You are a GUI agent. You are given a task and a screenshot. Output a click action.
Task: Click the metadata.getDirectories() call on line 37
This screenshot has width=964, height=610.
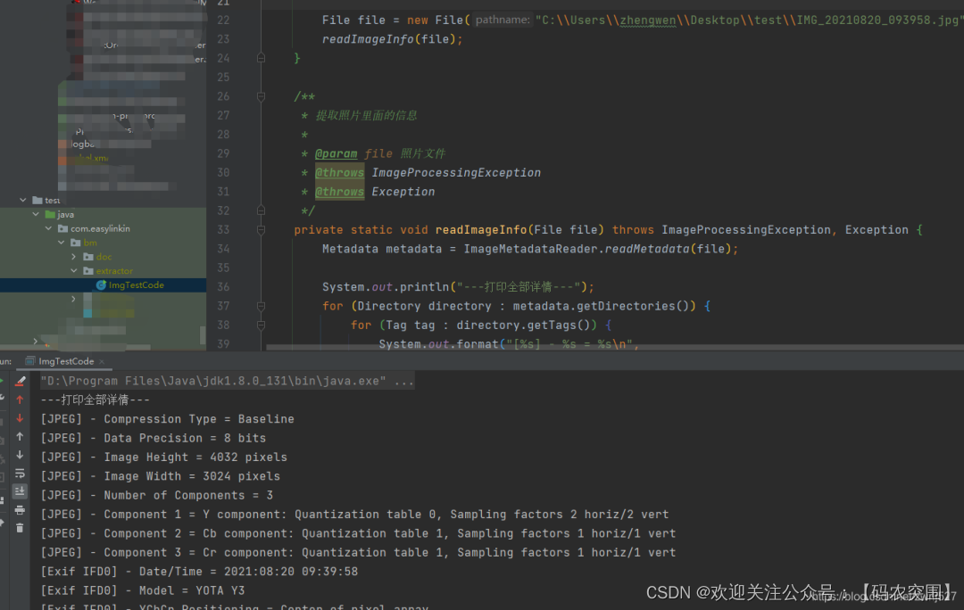click(x=604, y=306)
